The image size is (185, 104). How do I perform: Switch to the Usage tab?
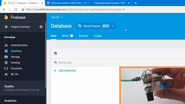tap(98, 36)
